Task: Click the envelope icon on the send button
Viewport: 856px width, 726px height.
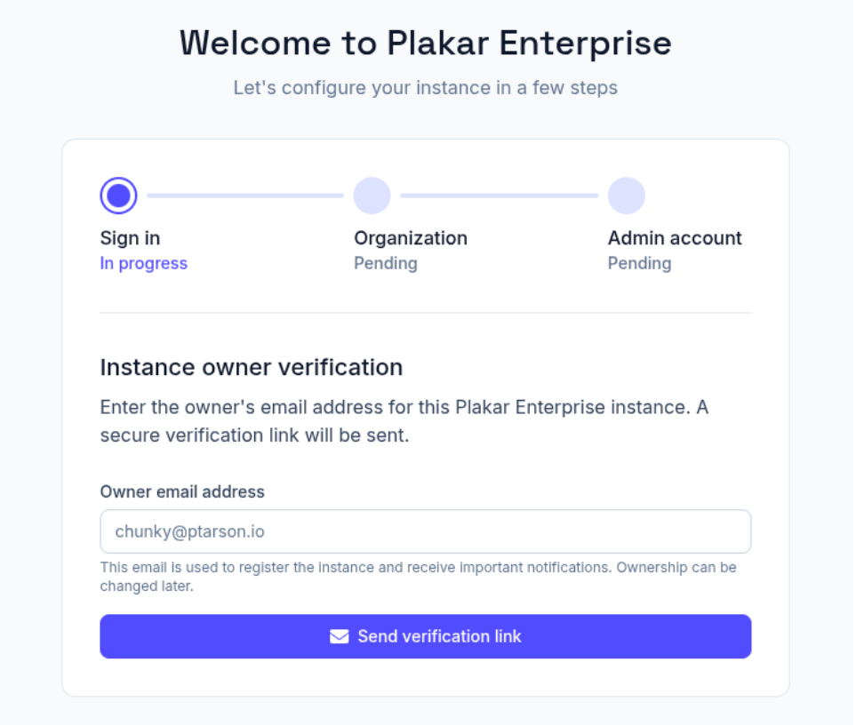Action: pyautogui.click(x=339, y=636)
